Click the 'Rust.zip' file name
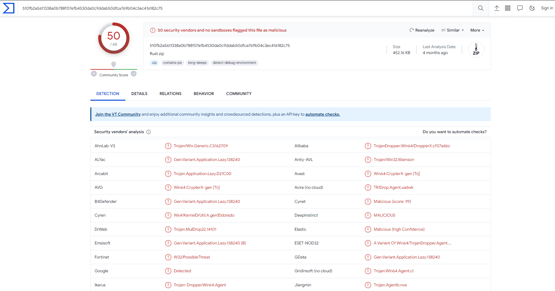 click(x=157, y=54)
